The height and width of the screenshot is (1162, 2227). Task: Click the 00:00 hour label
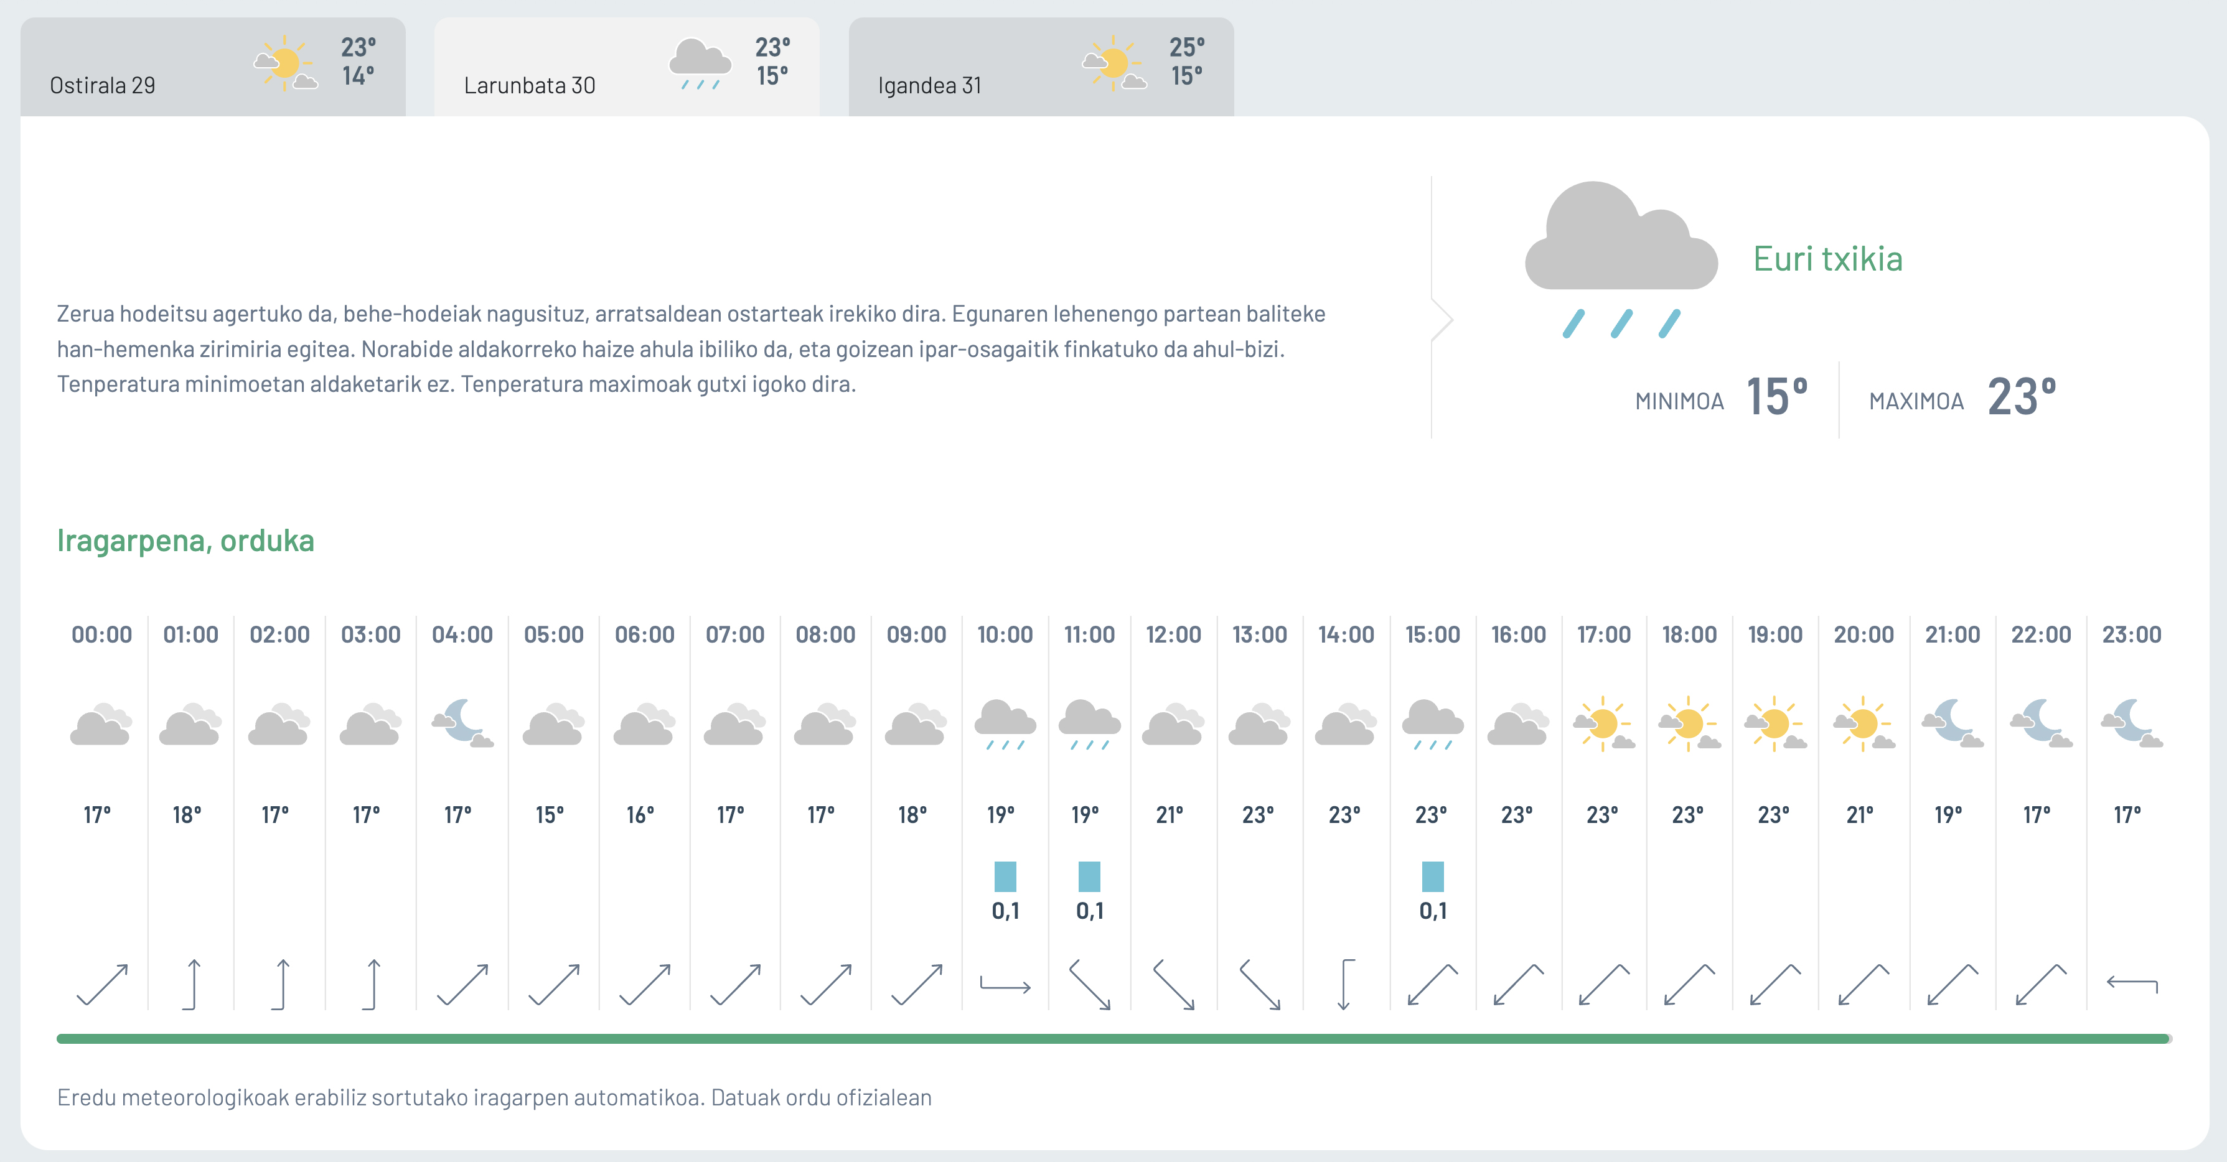102,635
